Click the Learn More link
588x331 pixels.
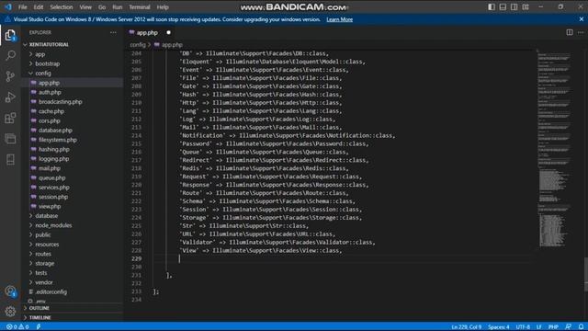(x=339, y=19)
